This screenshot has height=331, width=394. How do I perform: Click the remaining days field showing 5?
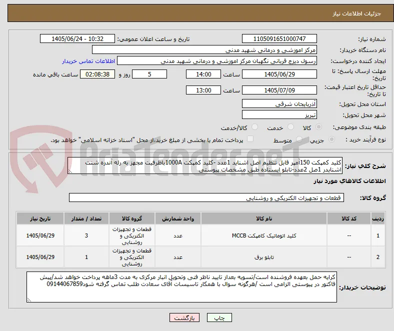[149, 74]
